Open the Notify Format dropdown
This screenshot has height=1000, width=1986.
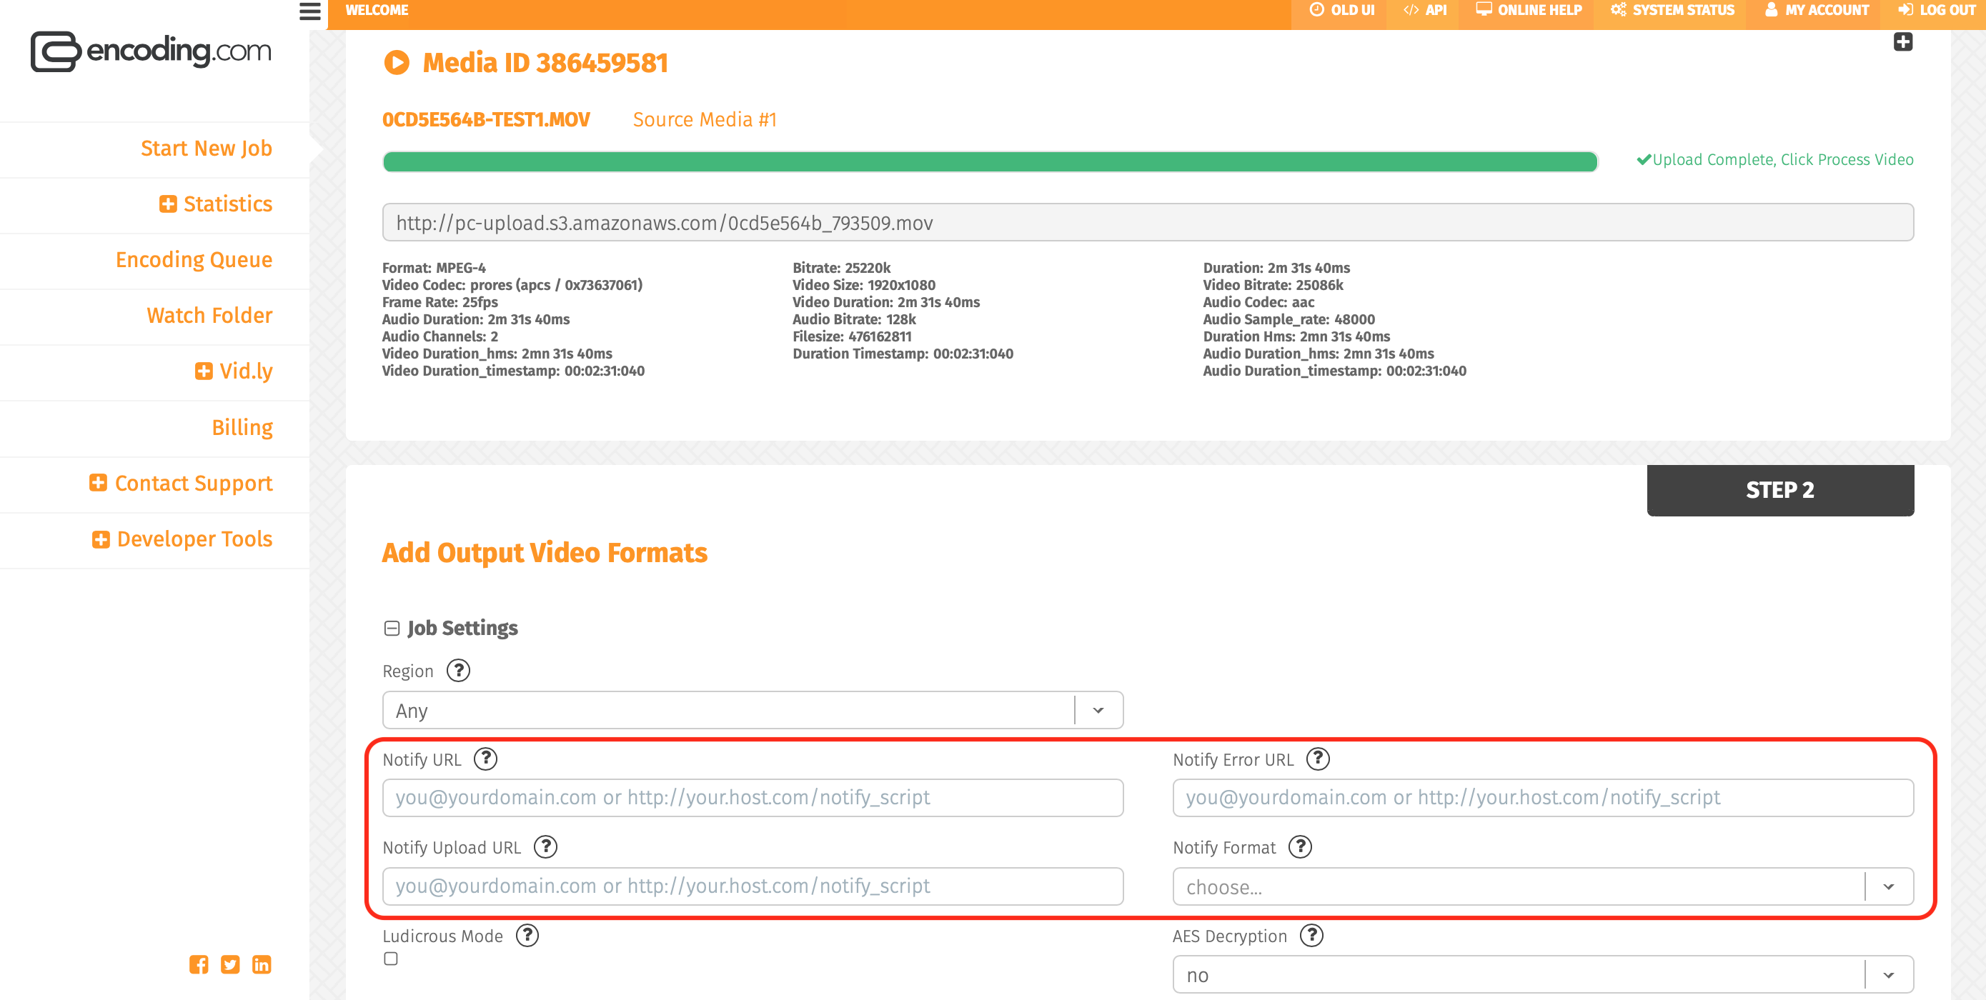[1543, 886]
